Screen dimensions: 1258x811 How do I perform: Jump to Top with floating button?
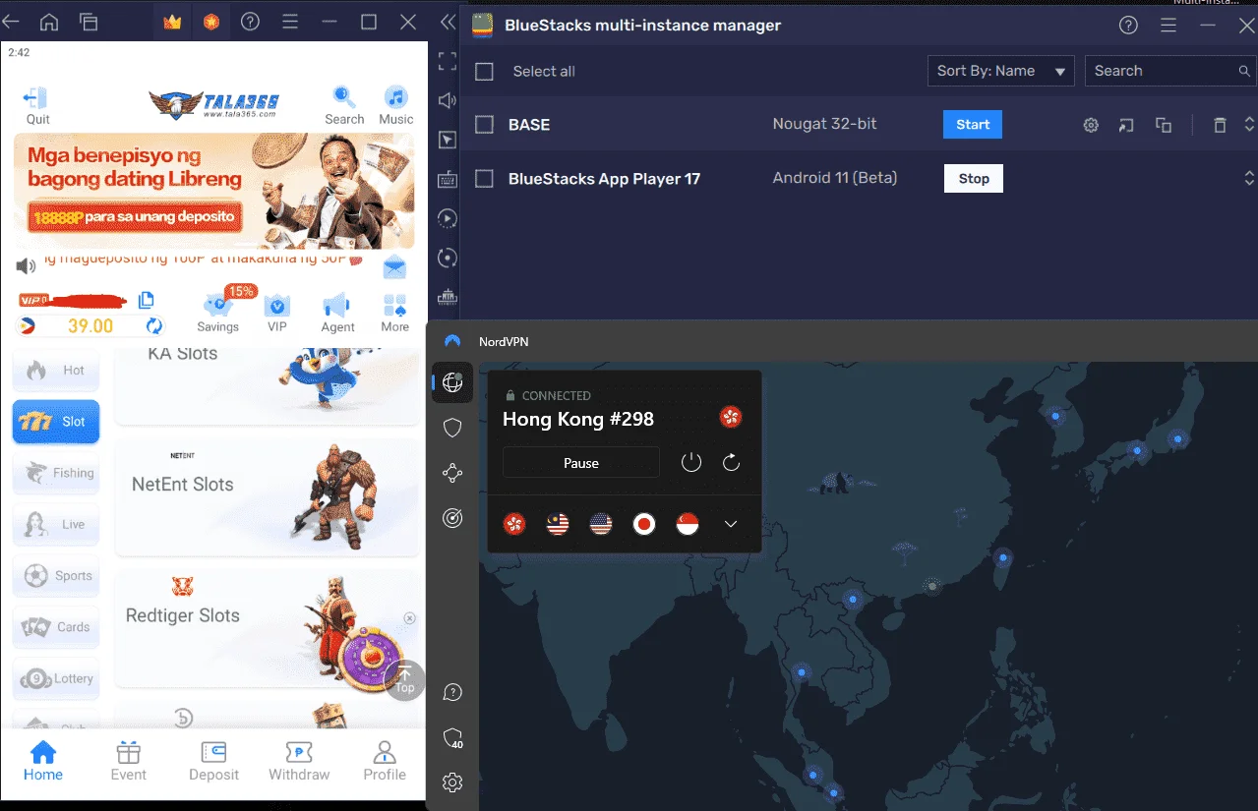[405, 679]
